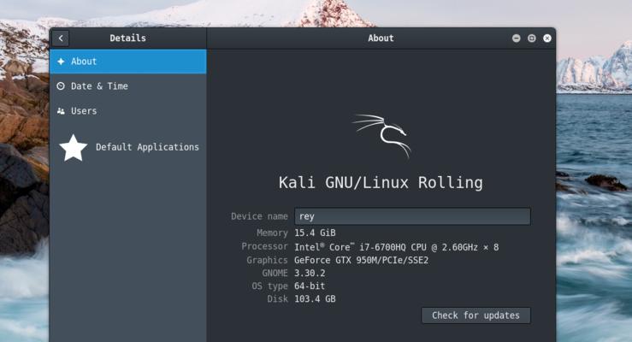Image resolution: width=632 pixels, height=342 pixels.
Task: Click the people icon beside Users
Action: pyautogui.click(x=61, y=111)
